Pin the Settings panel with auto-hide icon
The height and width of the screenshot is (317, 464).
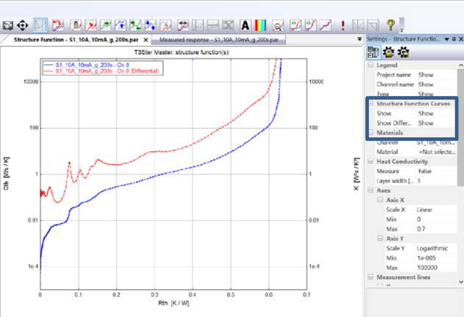point(454,39)
